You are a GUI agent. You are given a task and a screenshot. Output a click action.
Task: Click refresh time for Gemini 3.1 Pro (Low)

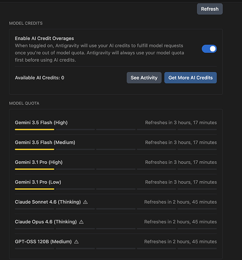click(x=181, y=182)
